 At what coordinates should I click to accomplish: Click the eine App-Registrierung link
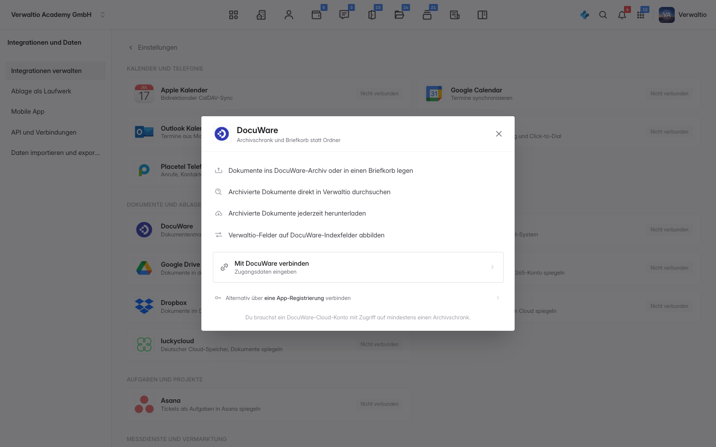click(x=294, y=298)
